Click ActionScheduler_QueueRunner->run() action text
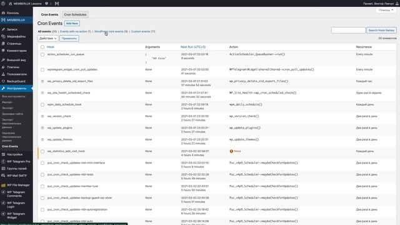This screenshot has width=400, height=225. coord(257,54)
